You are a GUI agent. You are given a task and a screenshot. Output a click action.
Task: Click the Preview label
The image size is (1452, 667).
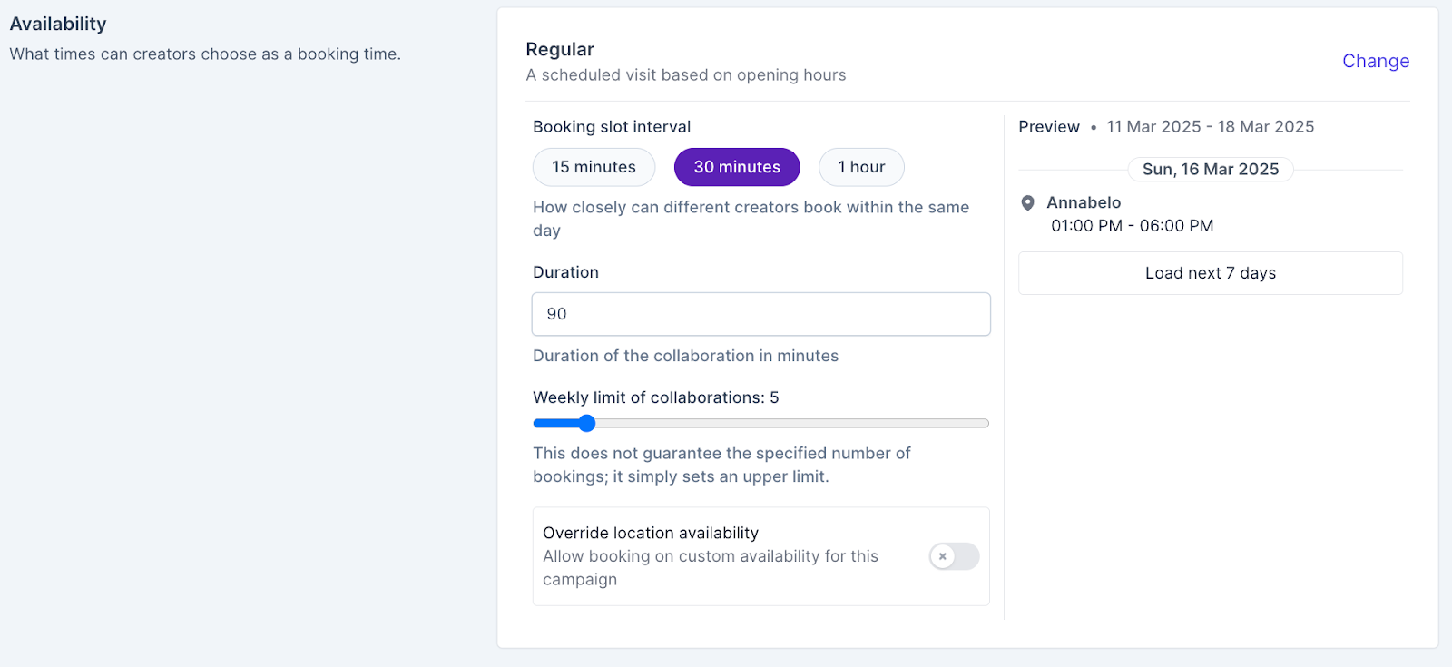pos(1049,127)
